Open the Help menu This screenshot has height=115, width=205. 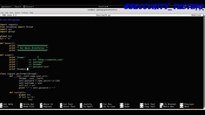click(x=31, y=13)
